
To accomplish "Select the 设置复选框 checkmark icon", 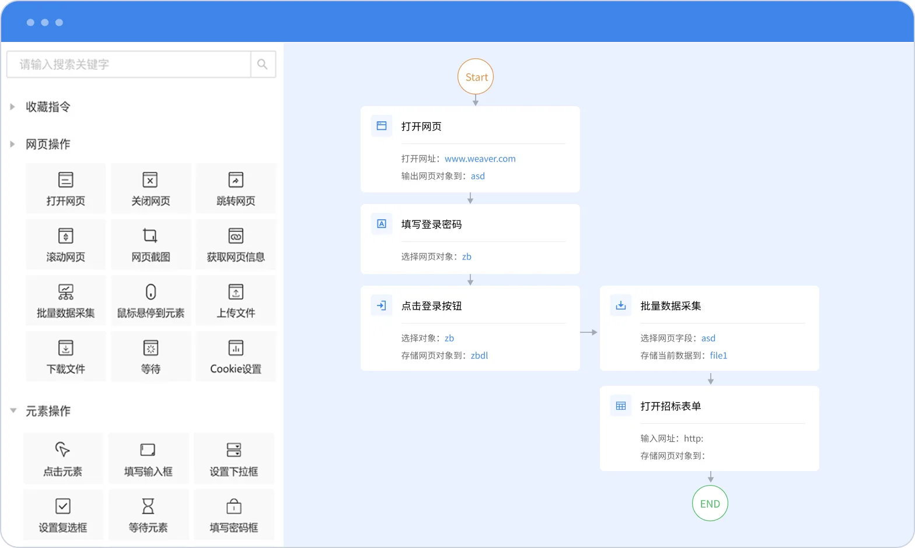I will coord(62,505).
